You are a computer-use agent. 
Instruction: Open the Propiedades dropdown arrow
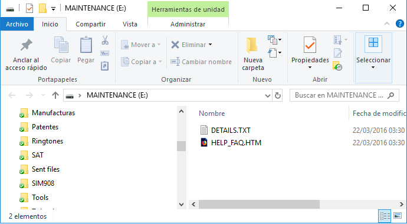pos(310,68)
